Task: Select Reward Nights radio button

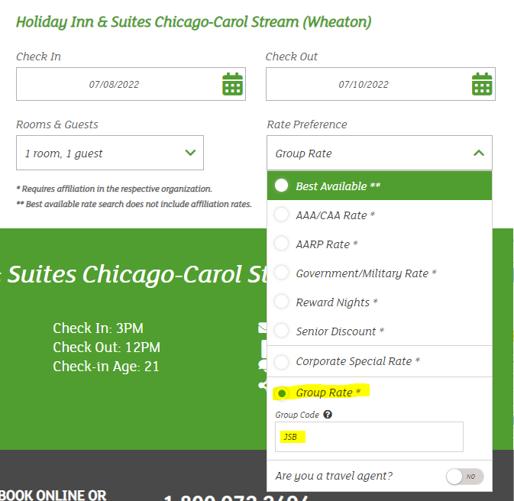Action: pos(281,302)
